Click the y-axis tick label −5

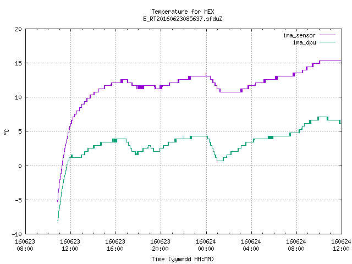tap(17, 200)
